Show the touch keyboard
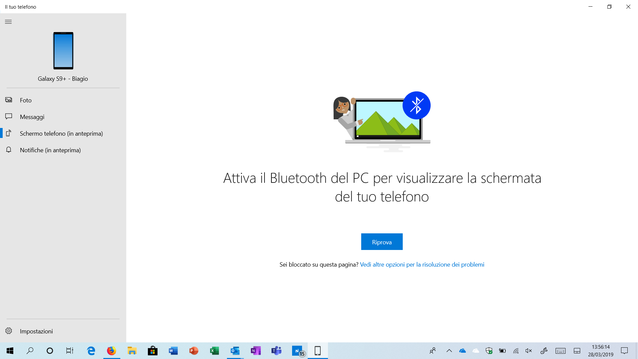 tap(561, 351)
